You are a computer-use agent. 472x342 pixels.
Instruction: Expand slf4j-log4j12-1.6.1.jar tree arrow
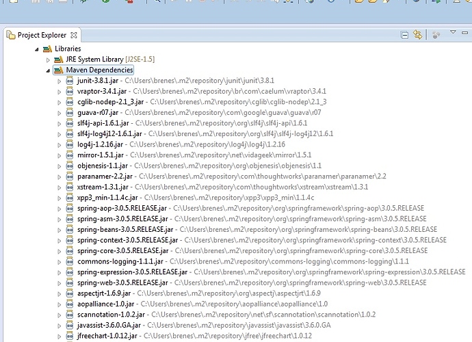coord(60,134)
